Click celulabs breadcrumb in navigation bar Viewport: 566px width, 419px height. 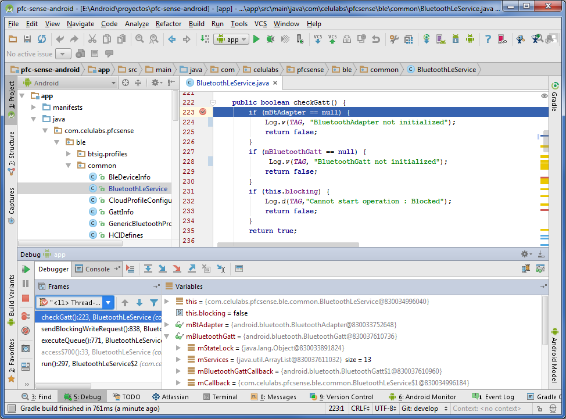(261, 70)
